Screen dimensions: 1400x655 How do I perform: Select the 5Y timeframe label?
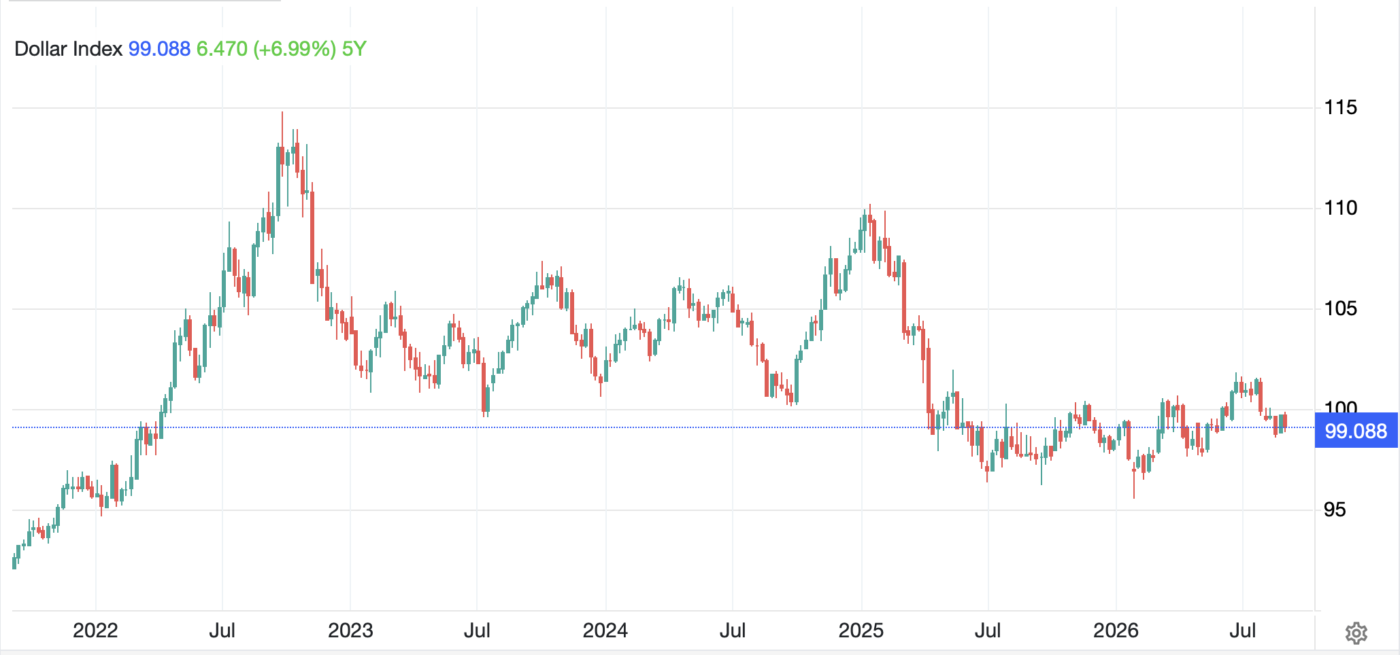tap(354, 49)
